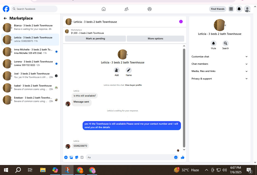The width and height of the screenshot is (257, 175).
Task: Open Joel's townhouse conversation
Action: 30,76
